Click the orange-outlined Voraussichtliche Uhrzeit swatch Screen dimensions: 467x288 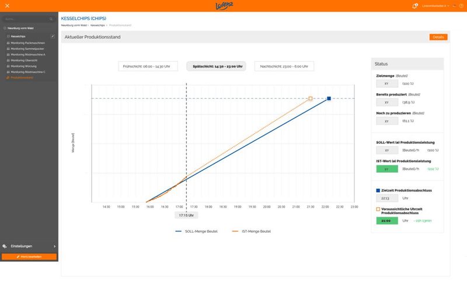378,209
